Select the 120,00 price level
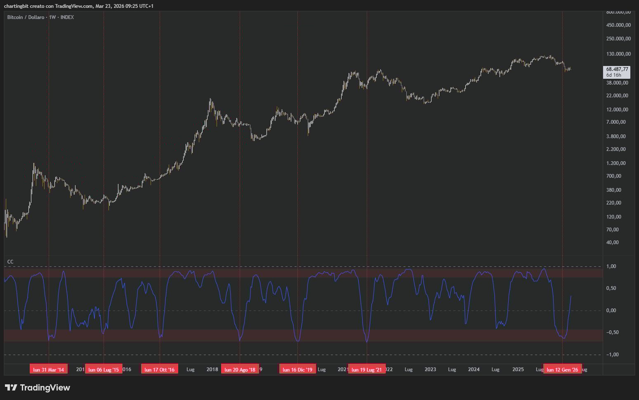 (613, 217)
